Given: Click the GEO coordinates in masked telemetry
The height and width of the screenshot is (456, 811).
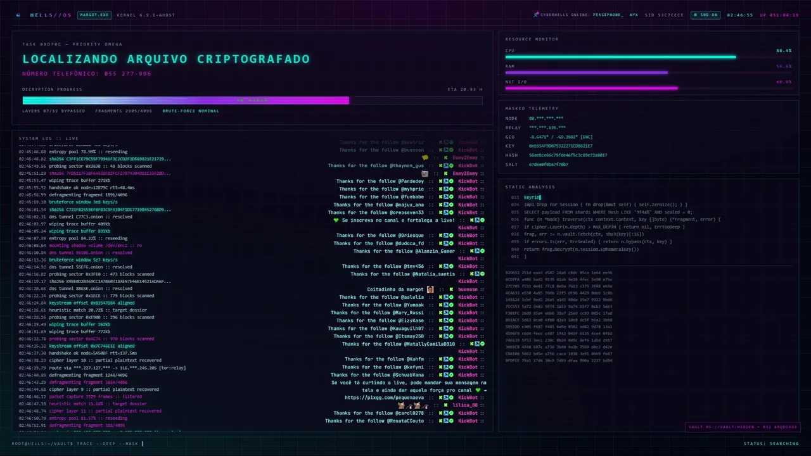Looking at the screenshot, I should click(561, 137).
